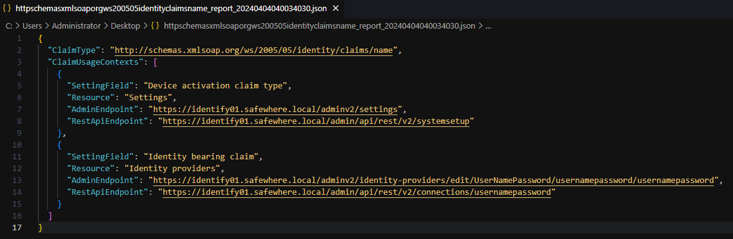
Task: Open the C: breadcrumb segment
Action: point(9,26)
